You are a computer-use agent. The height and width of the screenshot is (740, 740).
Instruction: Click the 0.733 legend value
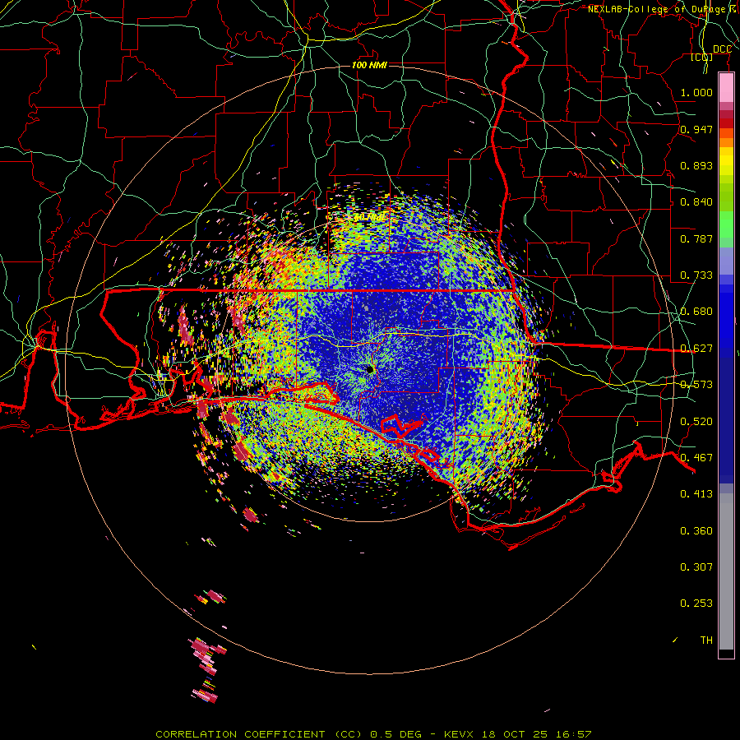(696, 275)
